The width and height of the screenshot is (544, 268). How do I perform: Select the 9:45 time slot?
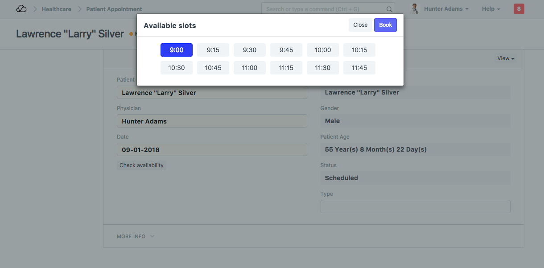286,50
